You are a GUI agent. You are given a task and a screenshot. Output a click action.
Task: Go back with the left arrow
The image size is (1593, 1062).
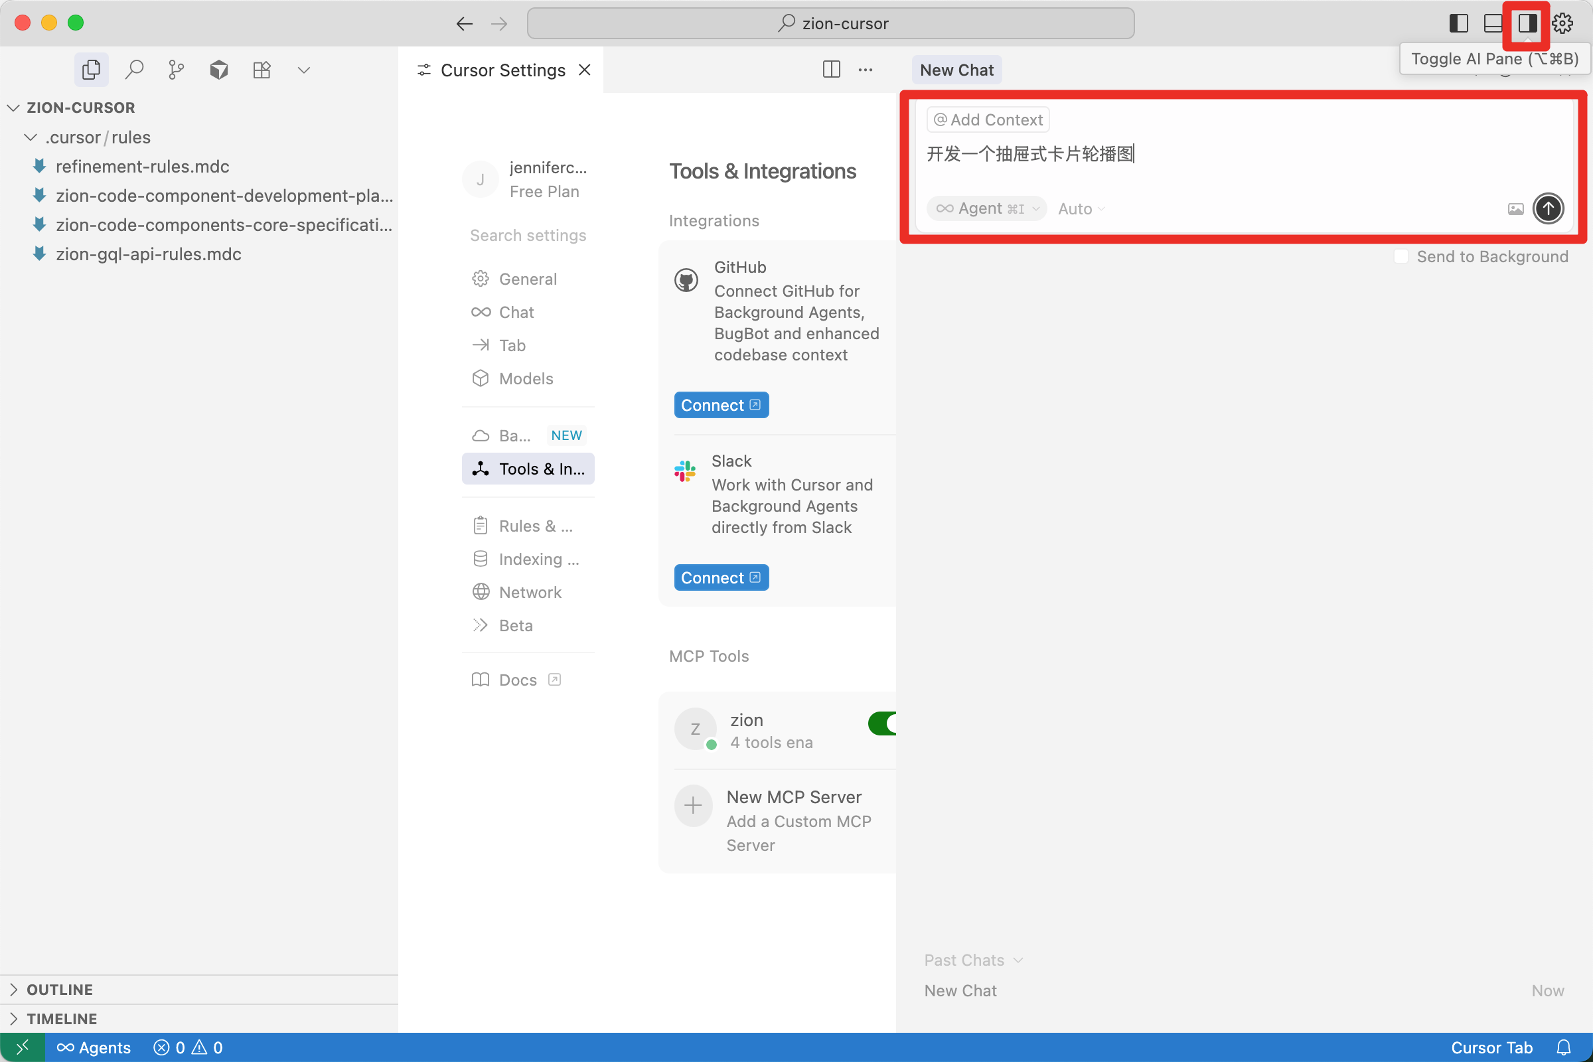pyautogui.click(x=464, y=24)
